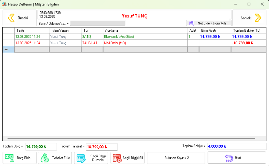Click the Toplam Bakiye (TL) column header
Viewport: 269px width, 166px height.
point(249,30)
